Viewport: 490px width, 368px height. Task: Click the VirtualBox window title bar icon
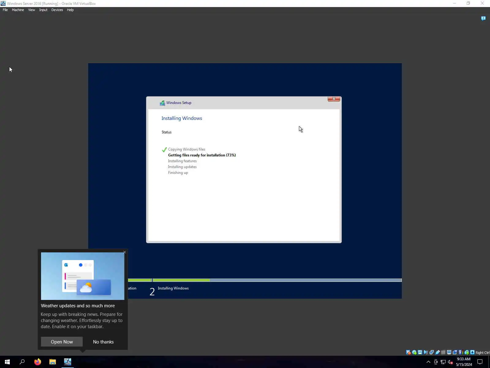coord(3,3)
